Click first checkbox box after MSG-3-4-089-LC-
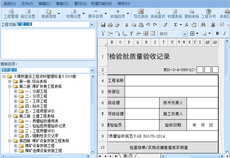The height and width of the screenshot is (158, 230). [200, 70]
